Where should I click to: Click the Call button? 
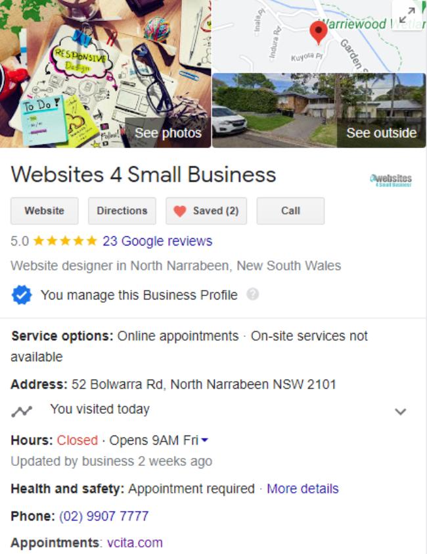tap(290, 211)
